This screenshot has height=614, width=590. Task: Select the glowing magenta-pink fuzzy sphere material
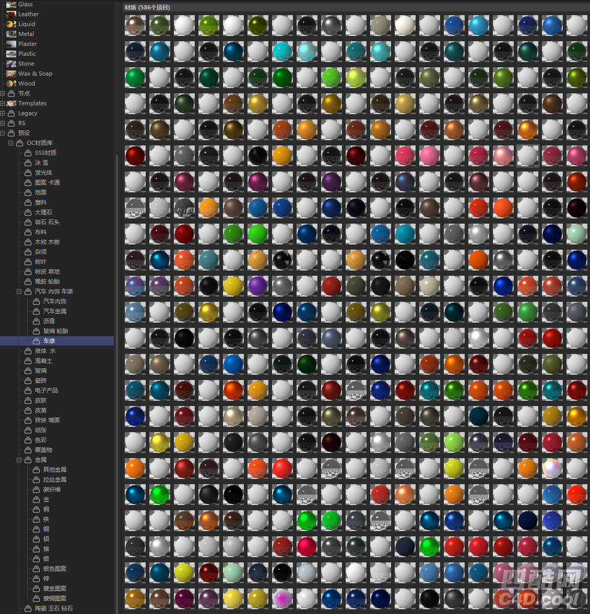(282, 599)
